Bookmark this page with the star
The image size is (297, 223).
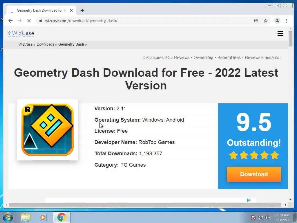(266, 21)
